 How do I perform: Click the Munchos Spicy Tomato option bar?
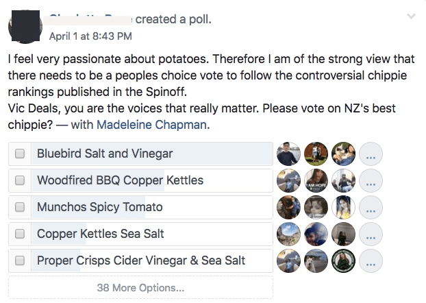click(151, 207)
